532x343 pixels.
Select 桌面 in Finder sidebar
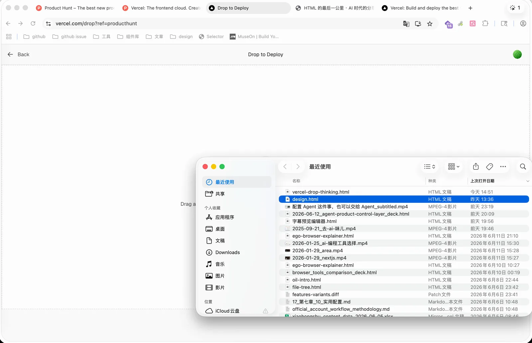[237, 229]
